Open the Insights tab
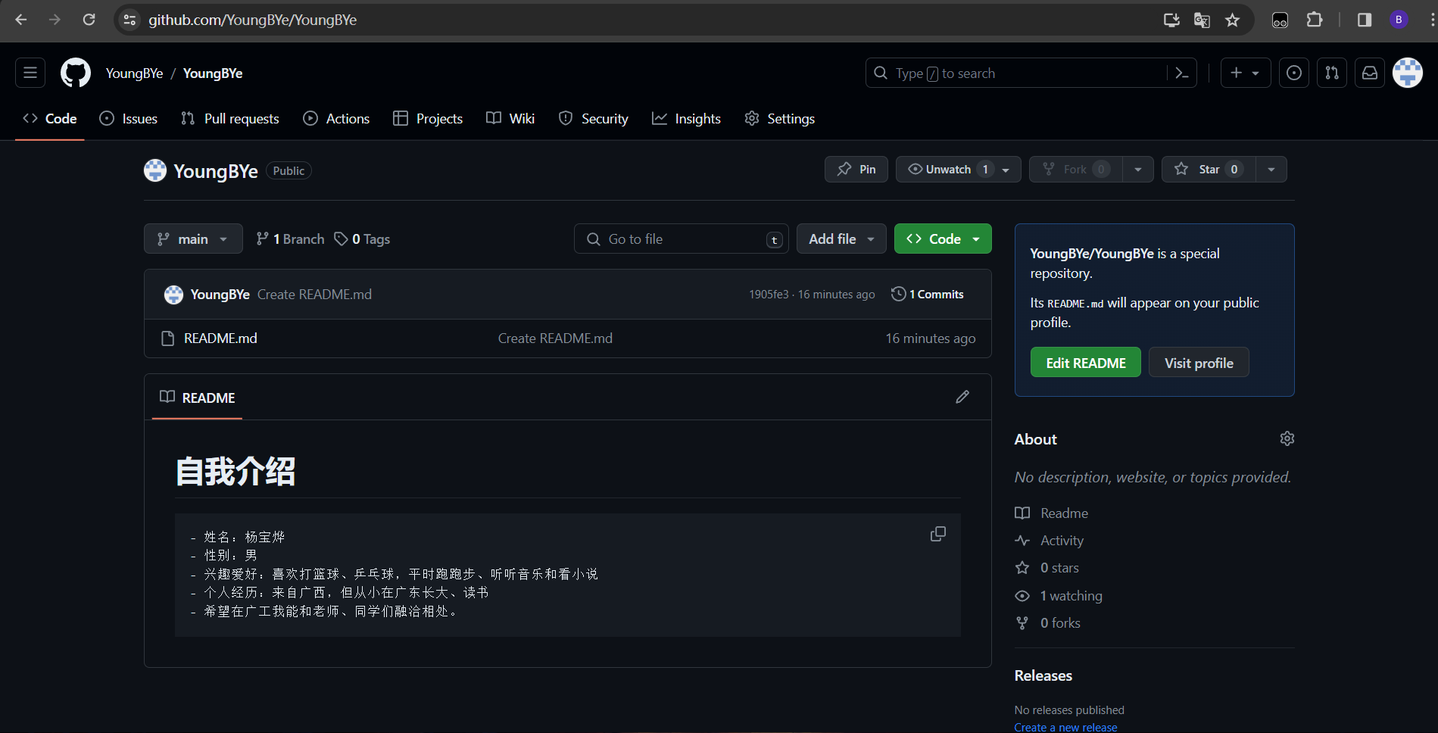This screenshot has width=1438, height=733. click(x=686, y=118)
